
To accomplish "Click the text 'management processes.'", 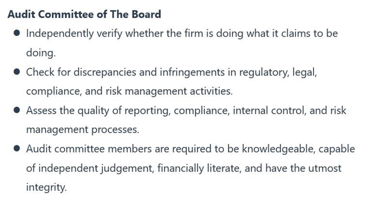I will click(83, 130).
